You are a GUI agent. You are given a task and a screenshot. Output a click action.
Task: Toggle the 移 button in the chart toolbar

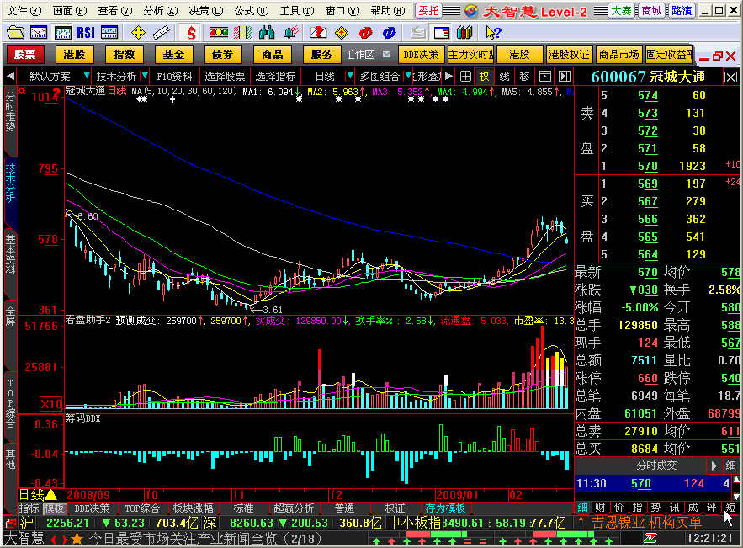pyautogui.click(x=524, y=77)
